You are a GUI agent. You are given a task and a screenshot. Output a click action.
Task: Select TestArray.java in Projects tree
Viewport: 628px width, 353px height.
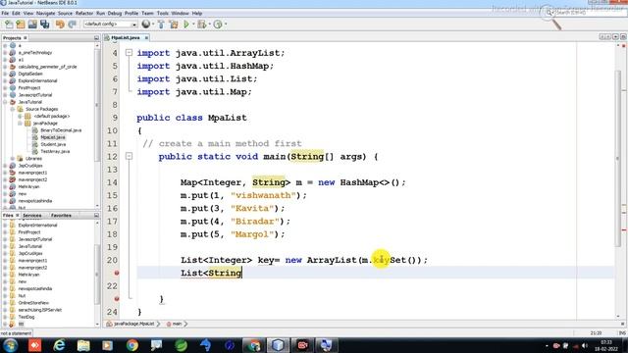click(x=55, y=151)
